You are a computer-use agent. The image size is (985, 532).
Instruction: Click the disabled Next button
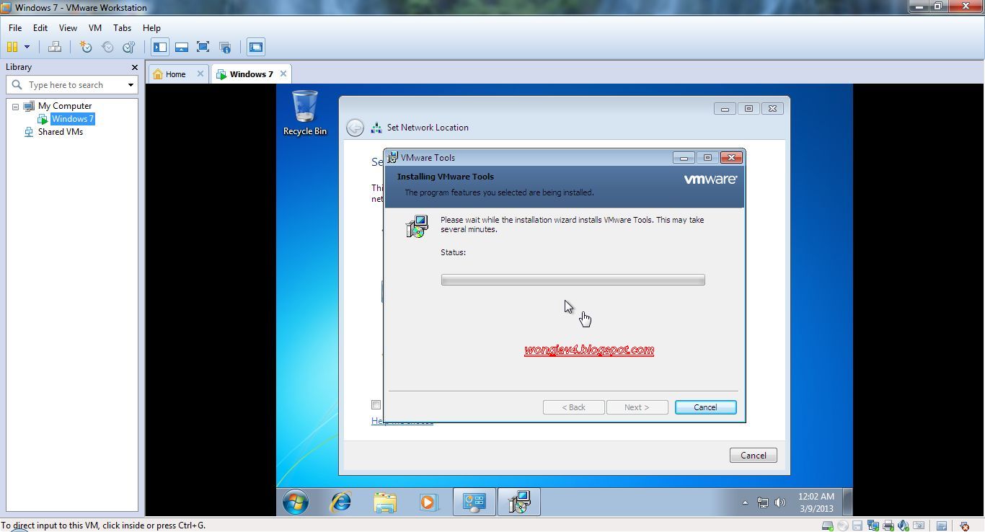[637, 407]
